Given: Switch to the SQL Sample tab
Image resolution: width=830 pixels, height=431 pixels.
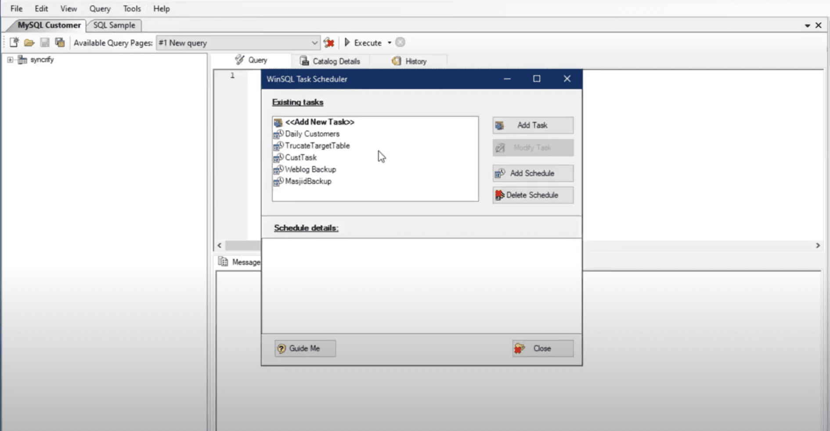Looking at the screenshot, I should [x=114, y=25].
